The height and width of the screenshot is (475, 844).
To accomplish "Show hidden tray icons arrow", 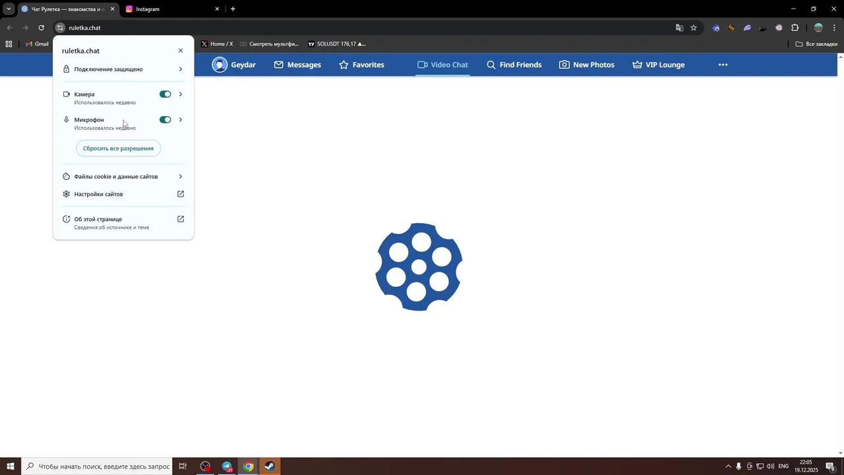I will click(x=728, y=466).
